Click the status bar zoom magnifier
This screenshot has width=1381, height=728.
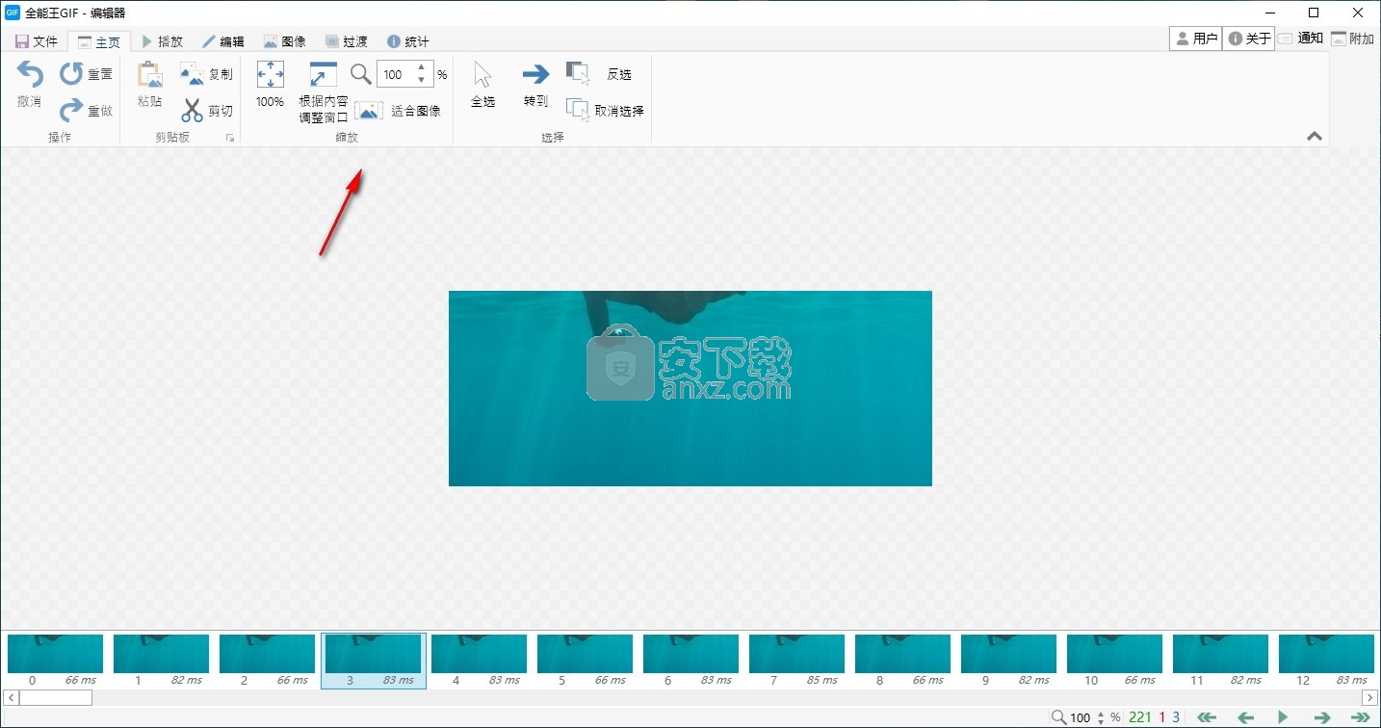click(1058, 717)
